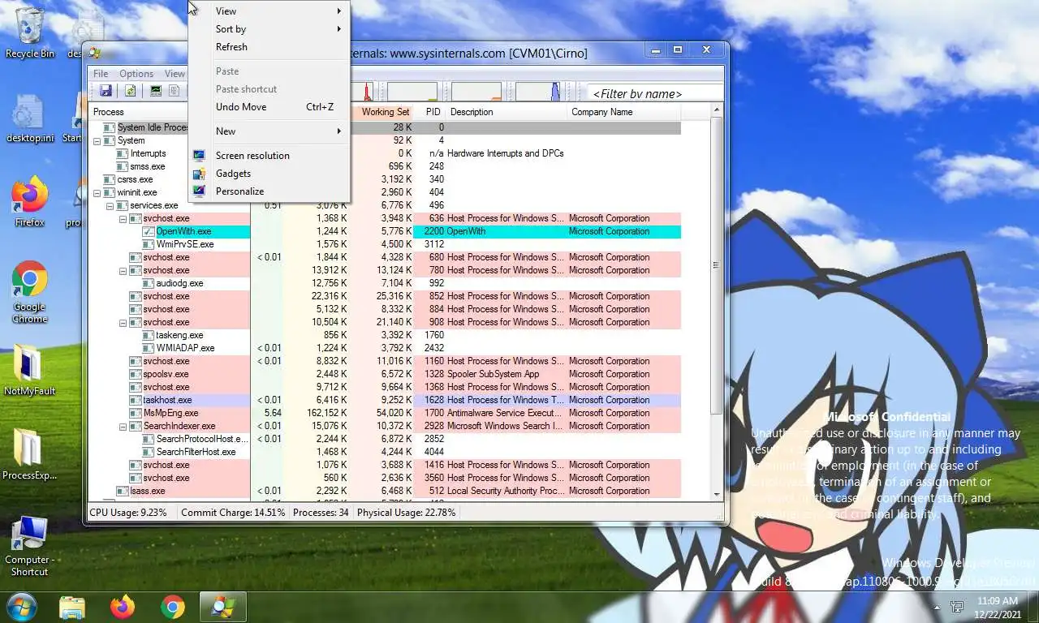Click the Refresh Now toolbar icon
Screen dimensions: 1039x623
[x=129, y=91]
